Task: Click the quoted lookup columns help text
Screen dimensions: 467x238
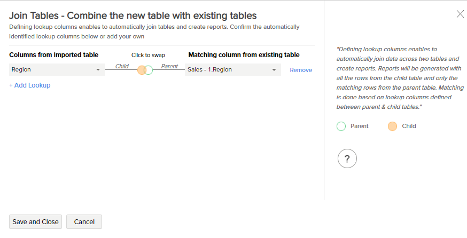Action: click(x=400, y=78)
